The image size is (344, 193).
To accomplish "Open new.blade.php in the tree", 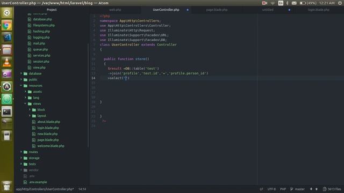I will point(47,134).
